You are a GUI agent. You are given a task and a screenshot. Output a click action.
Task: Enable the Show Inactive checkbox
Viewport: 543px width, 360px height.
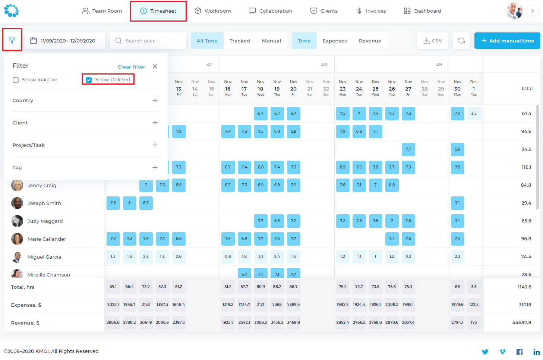pos(16,80)
